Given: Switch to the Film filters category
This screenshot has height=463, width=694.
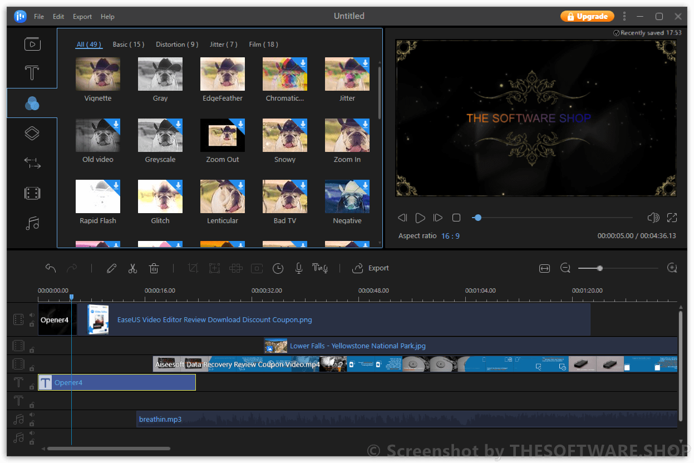Looking at the screenshot, I should click(x=263, y=44).
